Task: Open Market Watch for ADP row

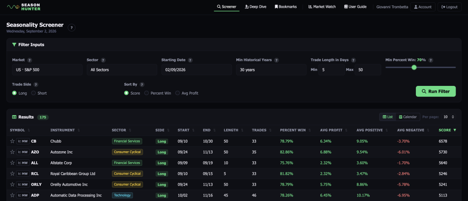Action: pos(23,196)
